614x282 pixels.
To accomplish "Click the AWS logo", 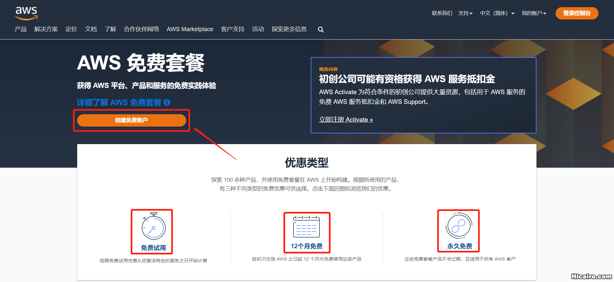I will (x=26, y=13).
